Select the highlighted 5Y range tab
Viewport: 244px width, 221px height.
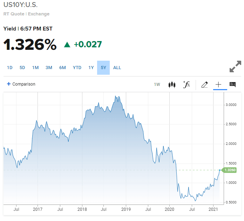pos(103,68)
